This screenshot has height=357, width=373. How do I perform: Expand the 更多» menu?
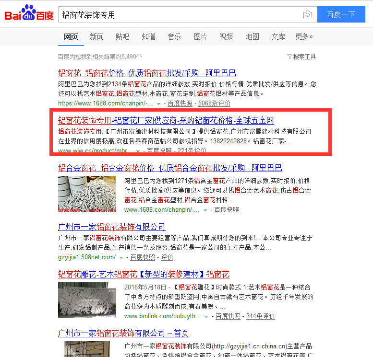tap(304, 36)
